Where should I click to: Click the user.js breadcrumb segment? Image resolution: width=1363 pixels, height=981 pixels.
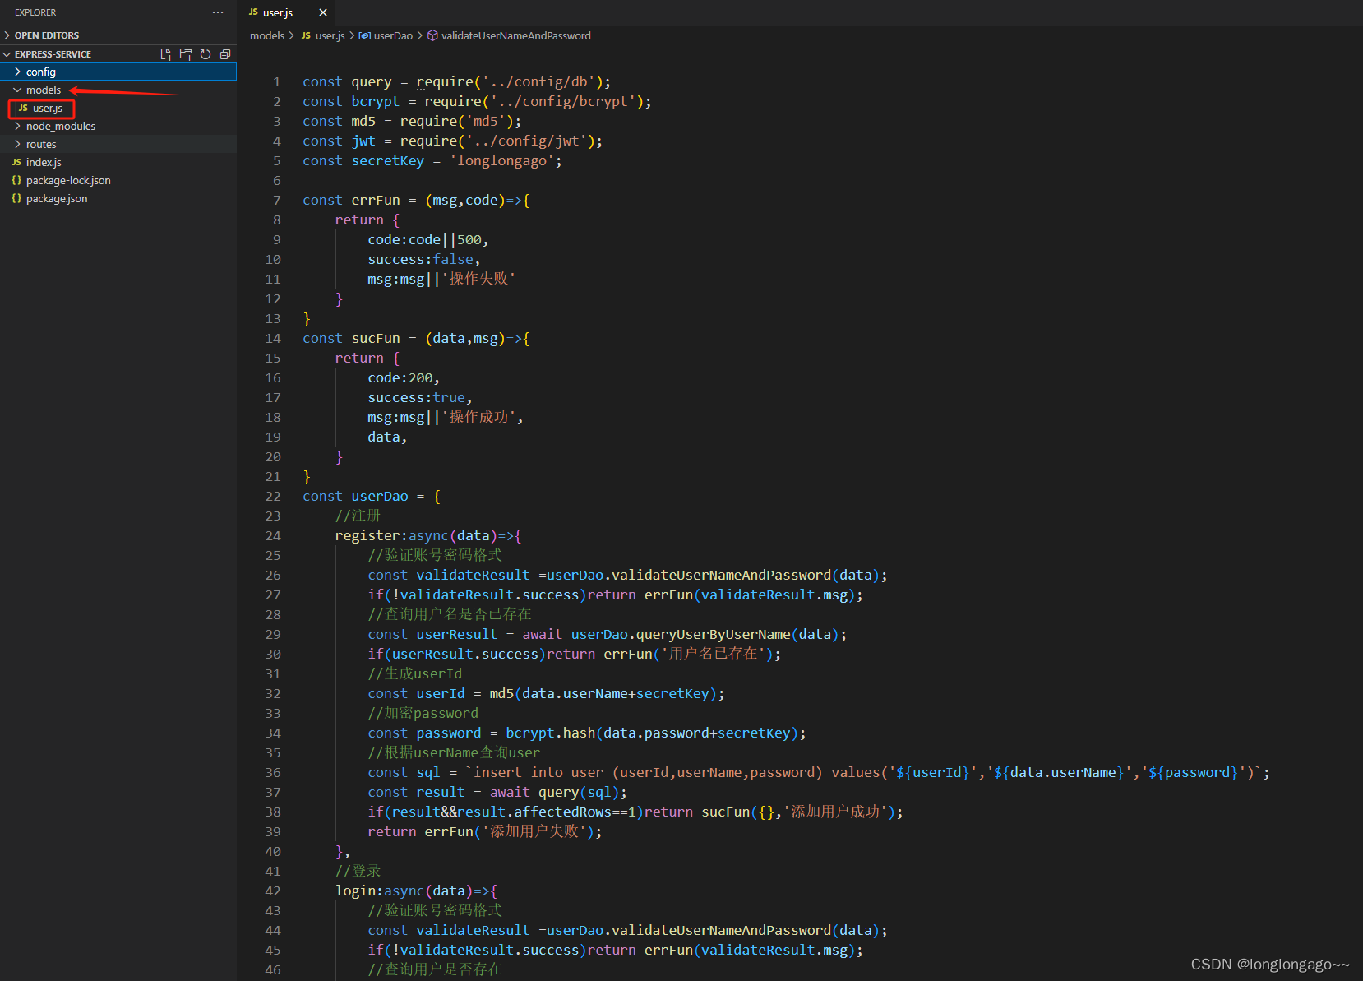click(x=323, y=35)
